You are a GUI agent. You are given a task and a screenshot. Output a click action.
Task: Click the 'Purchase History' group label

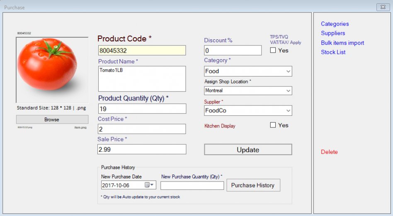[118, 167]
